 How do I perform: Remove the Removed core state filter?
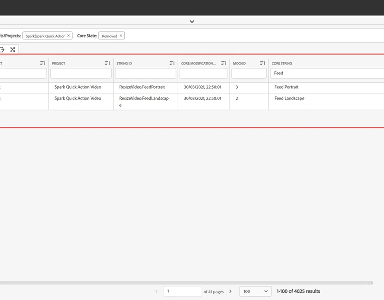pyautogui.click(x=121, y=36)
